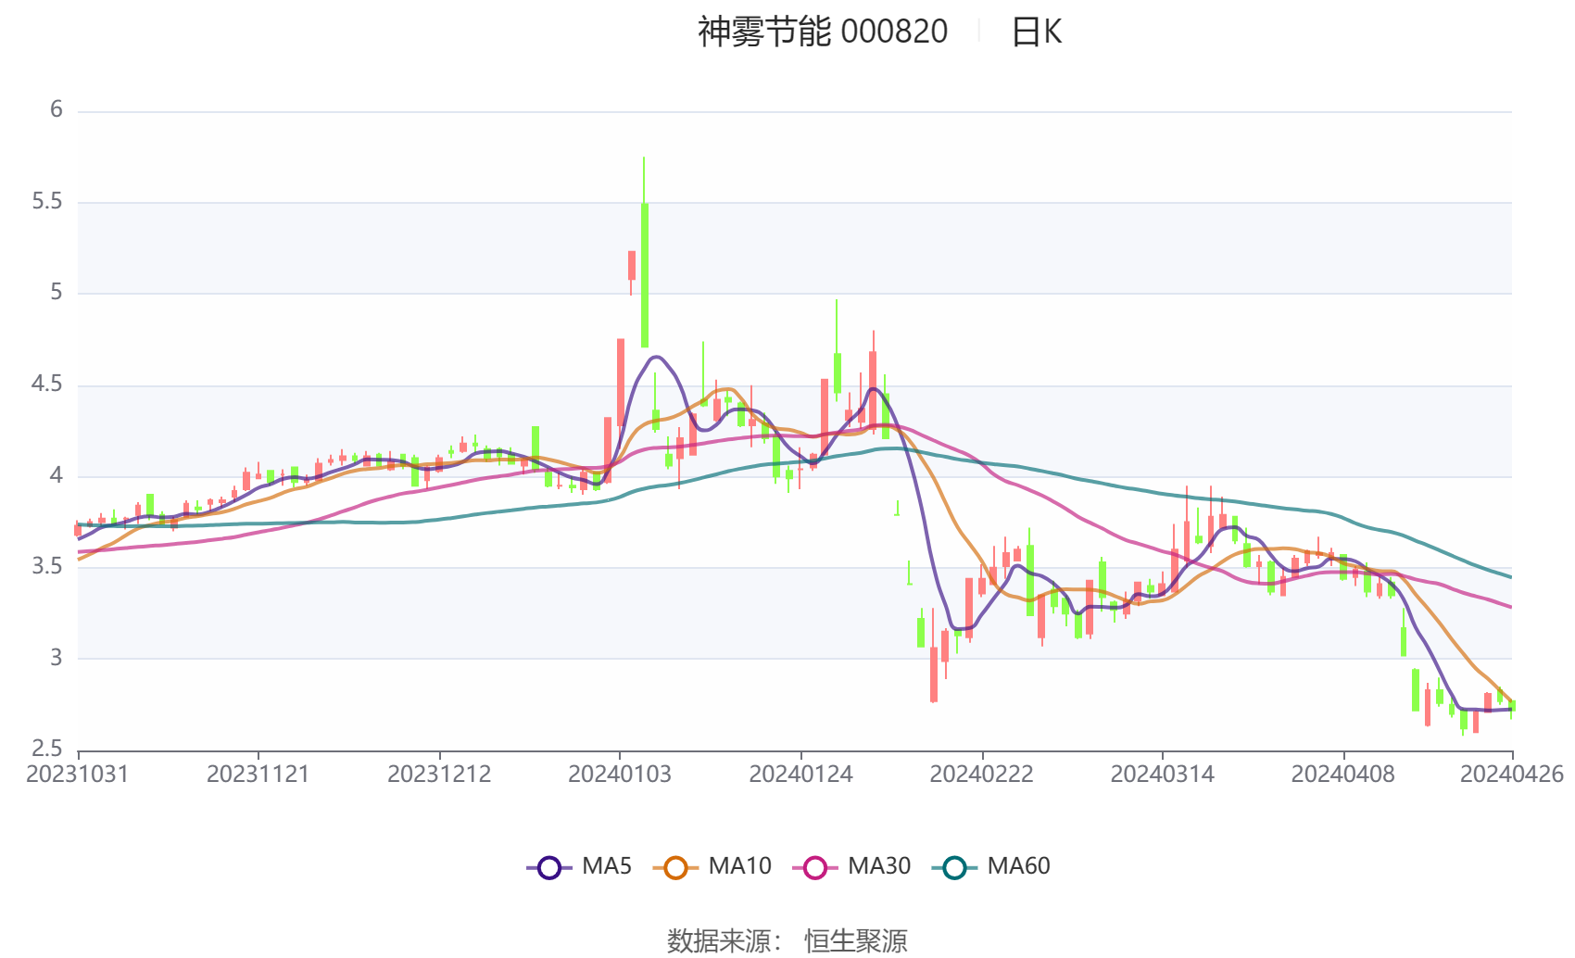Select the 20231212 date axis label
This screenshot has width=1575, height=958.
point(439,774)
